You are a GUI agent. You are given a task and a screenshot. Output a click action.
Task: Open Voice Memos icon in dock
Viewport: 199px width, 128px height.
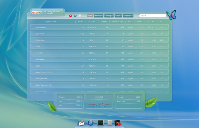[118, 123]
